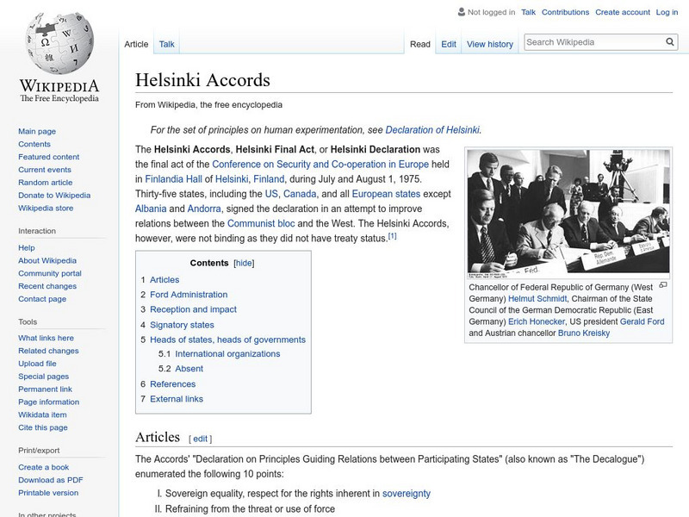Jump to Absent subsection
Screen dimensions: 689x517
point(189,369)
